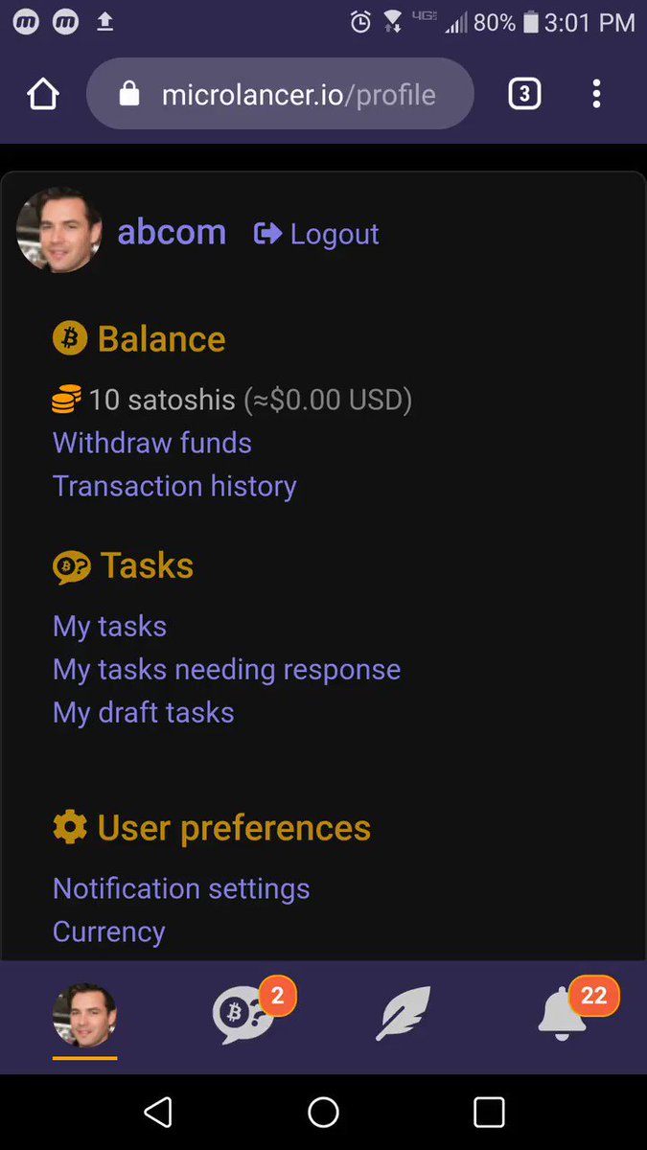Image resolution: width=647 pixels, height=1150 pixels.
Task: Tap the Logout arrow icon
Action: point(267,233)
